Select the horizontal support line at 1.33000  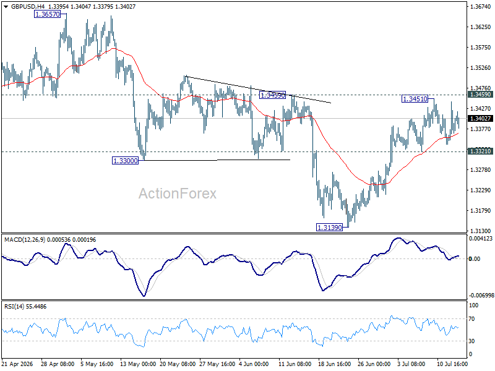point(217,160)
